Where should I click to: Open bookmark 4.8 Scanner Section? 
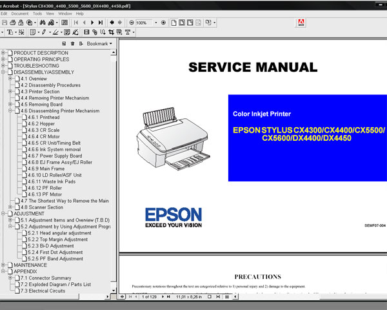click(42, 207)
